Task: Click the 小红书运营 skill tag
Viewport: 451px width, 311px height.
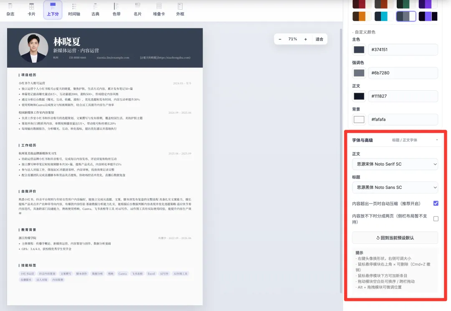Action: (x=27, y=274)
